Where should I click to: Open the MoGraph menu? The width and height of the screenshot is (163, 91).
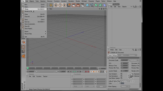(x=84, y=1)
